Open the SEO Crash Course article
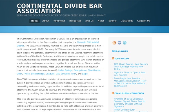The image size is (169, 112). 131,67
